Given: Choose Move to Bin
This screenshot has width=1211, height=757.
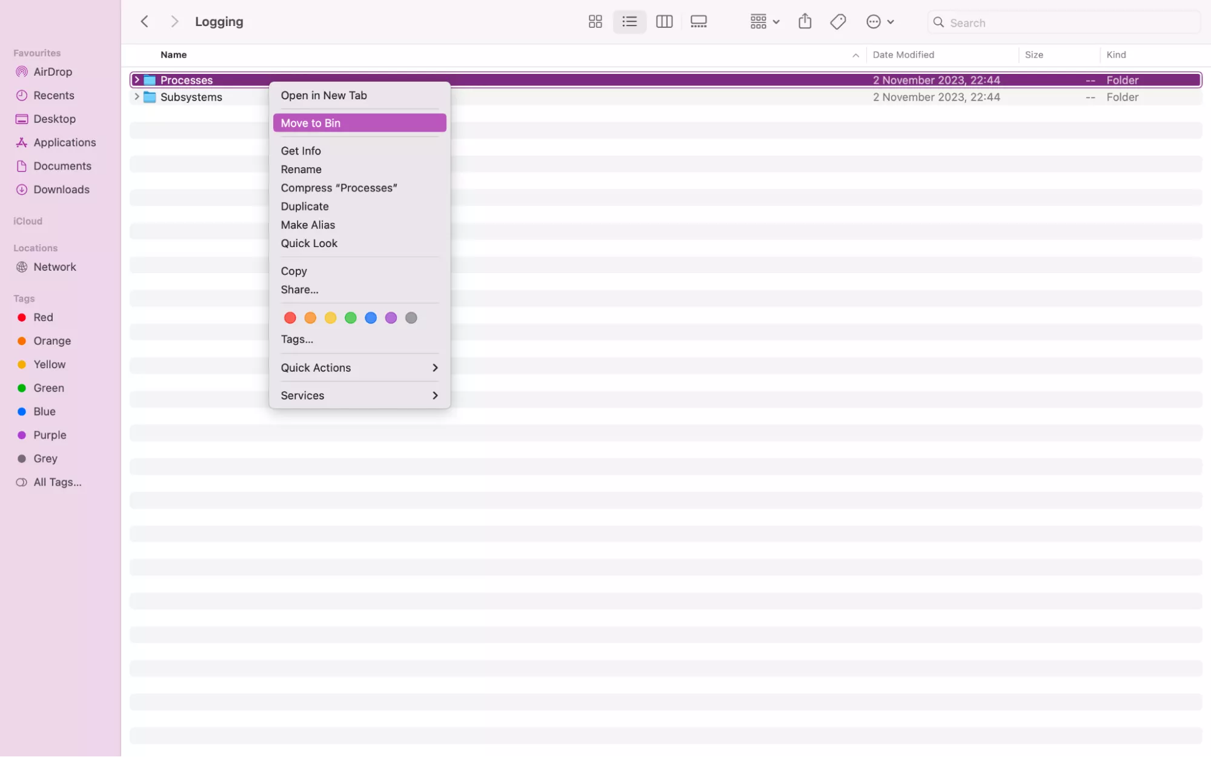Looking at the screenshot, I should click(x=359, y=123).
